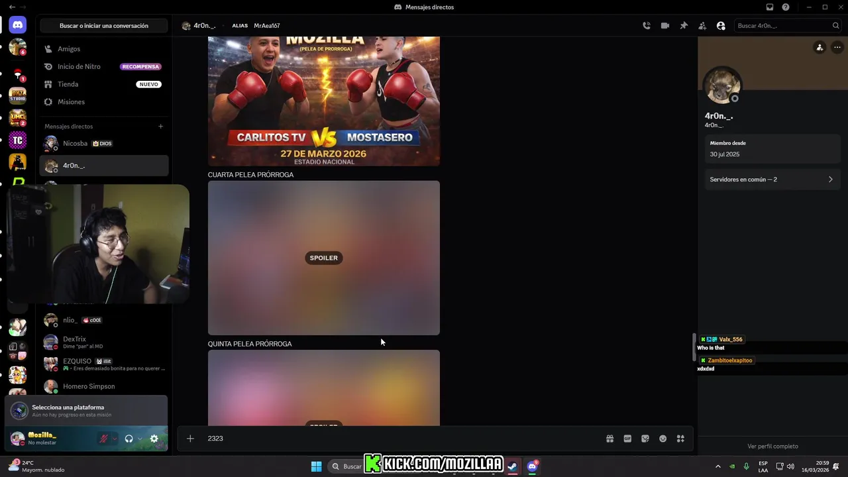Image resolution: width=848 pixels, height=477 pixels.
Task: Select the 4r0n._. conversation
Action: [x=104, y=166]
